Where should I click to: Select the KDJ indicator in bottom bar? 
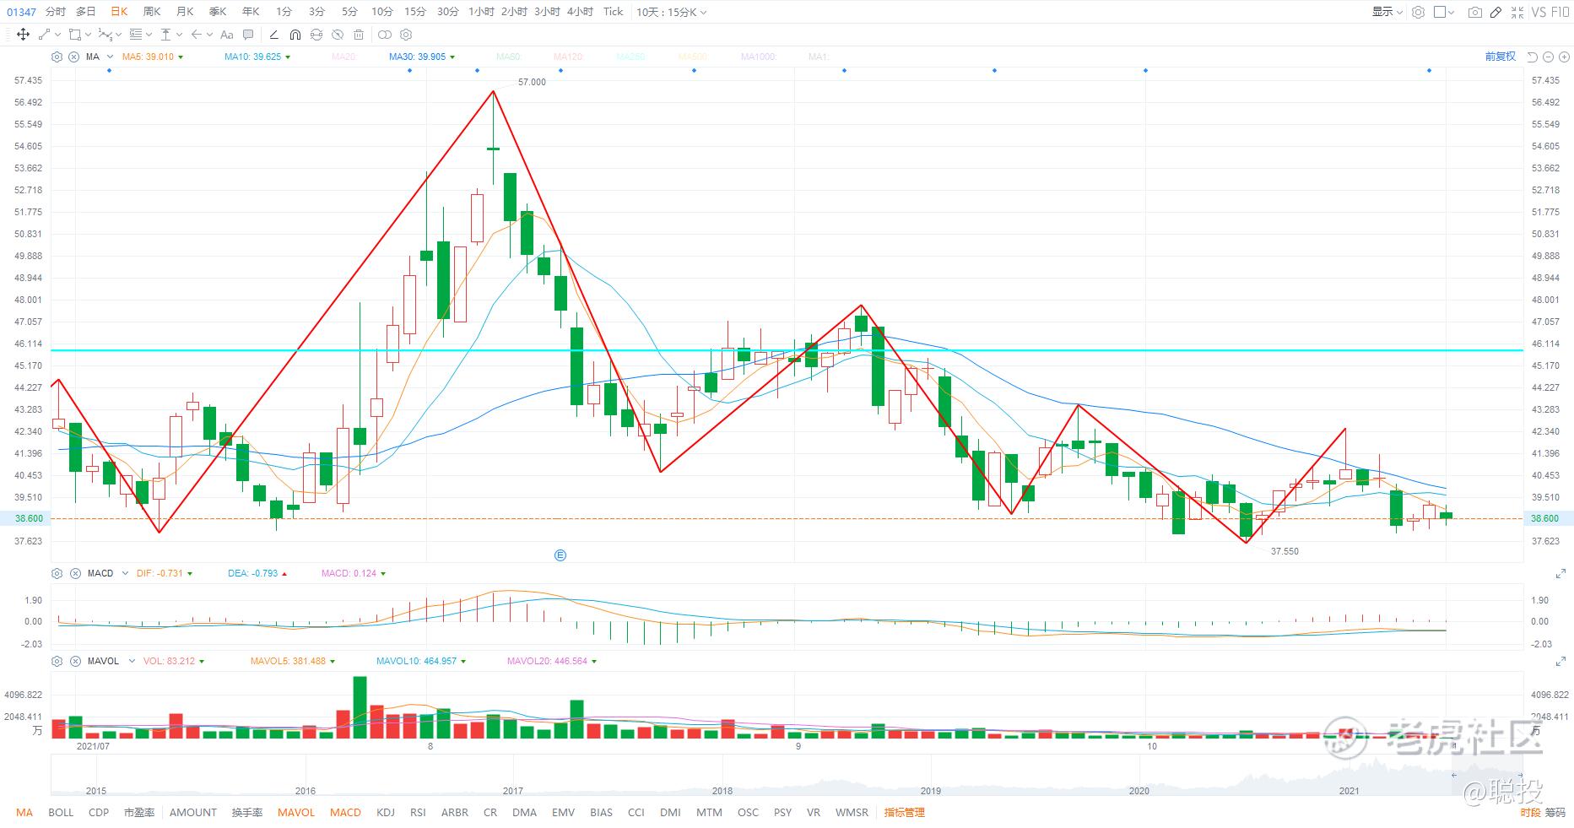[x=386, y=813]
